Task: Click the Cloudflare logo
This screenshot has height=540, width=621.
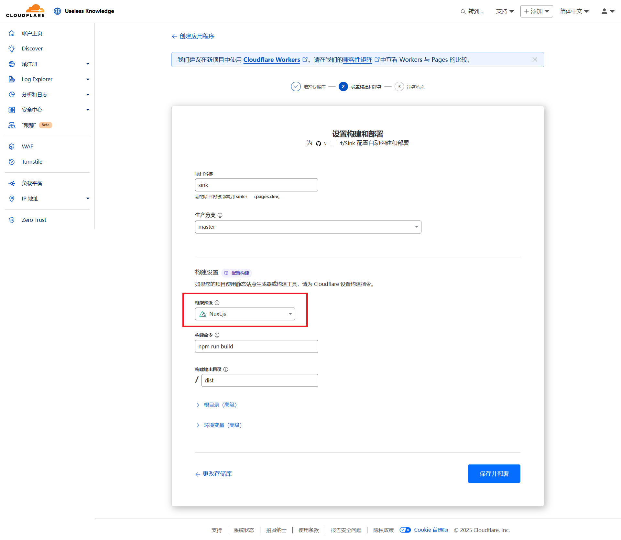Action: (x=25, y=11)
